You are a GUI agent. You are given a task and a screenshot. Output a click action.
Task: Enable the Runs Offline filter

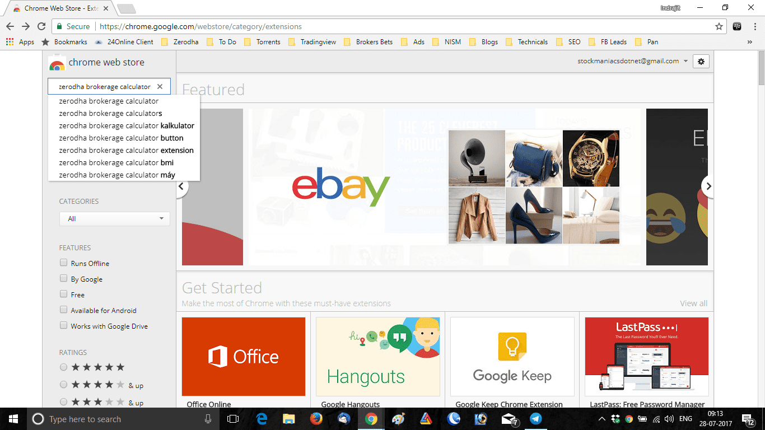[63, 263]
